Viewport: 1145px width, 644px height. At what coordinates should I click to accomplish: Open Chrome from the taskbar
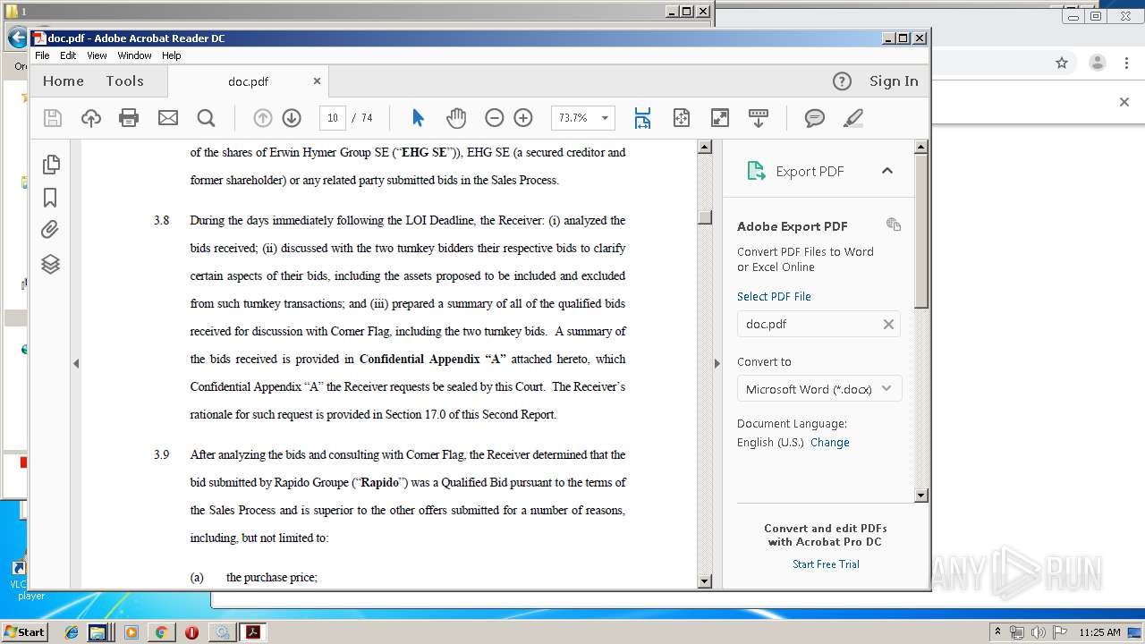[161, 632]
